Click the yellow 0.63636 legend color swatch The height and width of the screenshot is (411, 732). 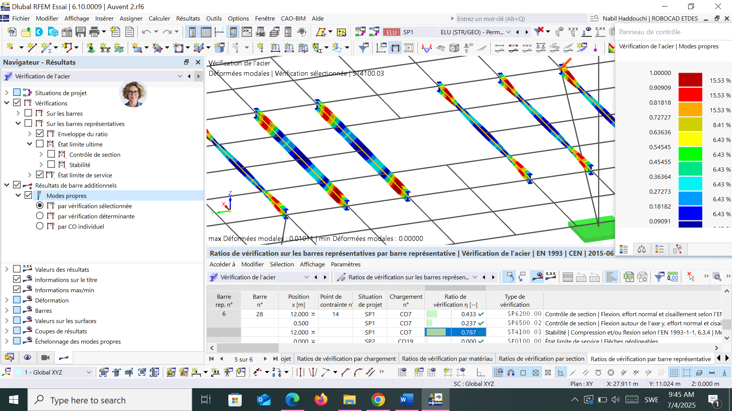click(690, 139)
